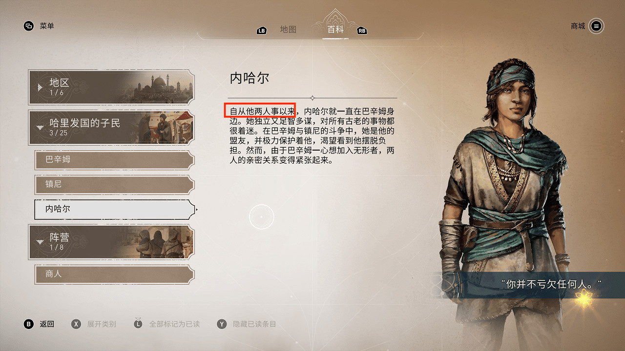Switch to the 地图 tab
This screenshot has height=351, width=625.
[288, 29]
